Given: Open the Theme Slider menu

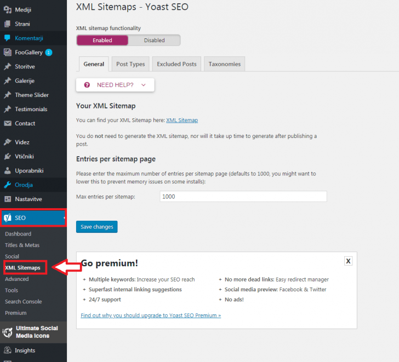Looking at the screenshot, I should pyautogui.click(x=32, y=95).
